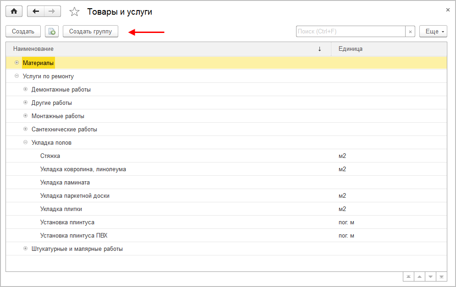Expand the Сантехнические работы folder
The image size is (456, 287).
(26, 129)
